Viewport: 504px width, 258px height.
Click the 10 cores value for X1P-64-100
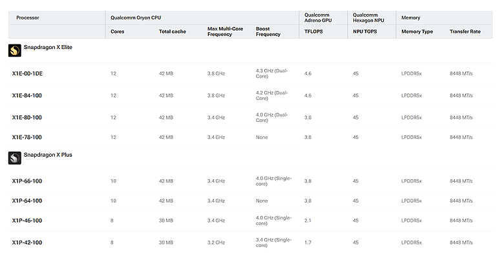click(114, 201)
